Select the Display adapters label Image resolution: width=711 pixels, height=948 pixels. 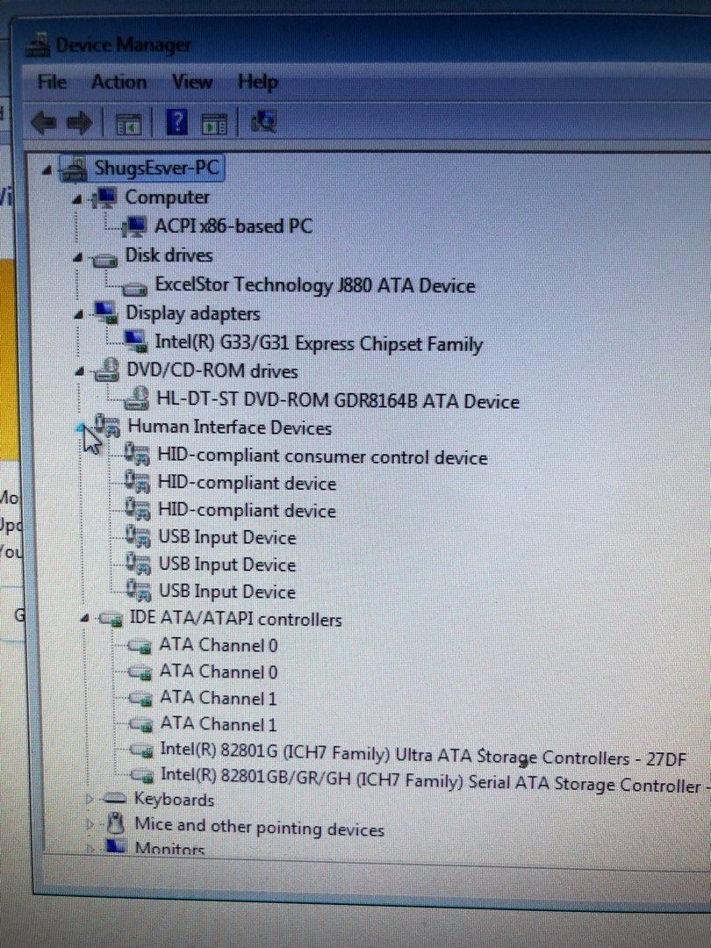tap(193, 313)
